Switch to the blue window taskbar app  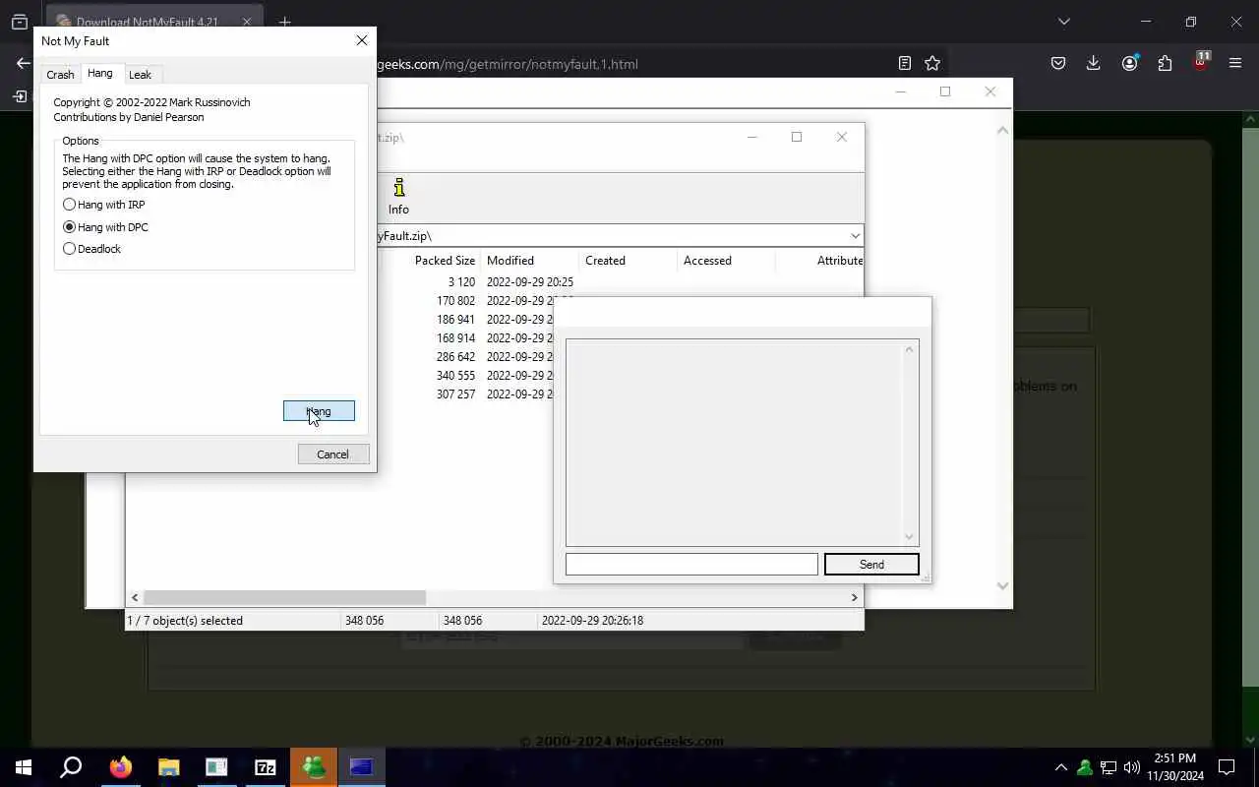tap(362, 767)
